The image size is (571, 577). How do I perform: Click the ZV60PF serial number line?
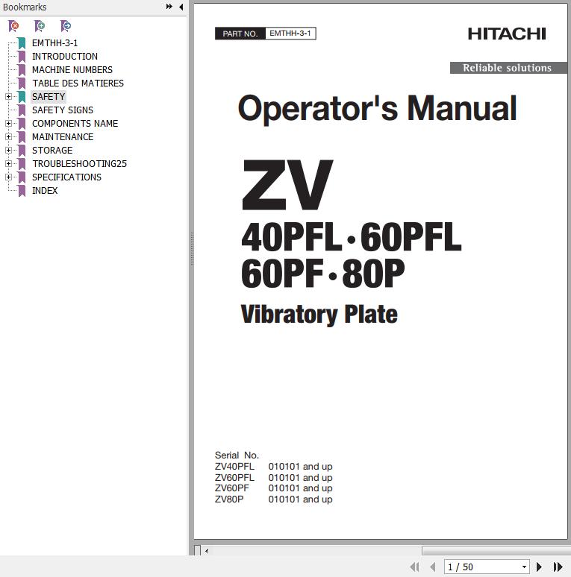coord(274,488)
